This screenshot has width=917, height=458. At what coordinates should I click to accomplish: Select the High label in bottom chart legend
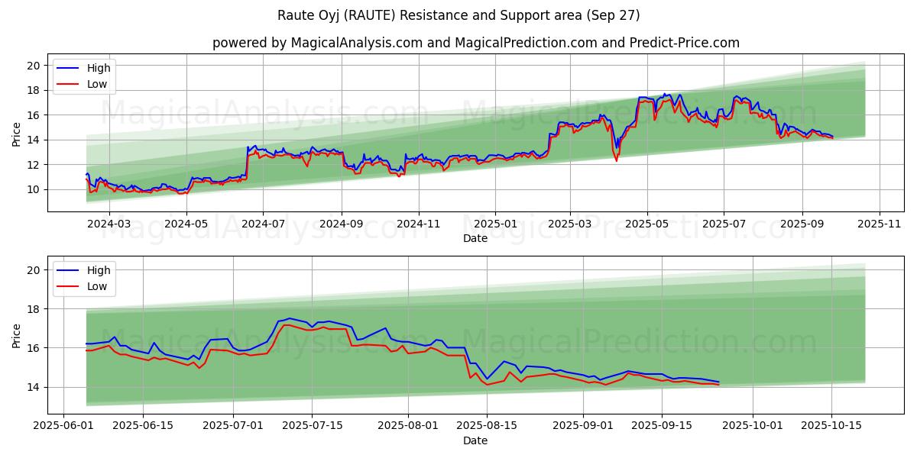(x=99, y=270)
